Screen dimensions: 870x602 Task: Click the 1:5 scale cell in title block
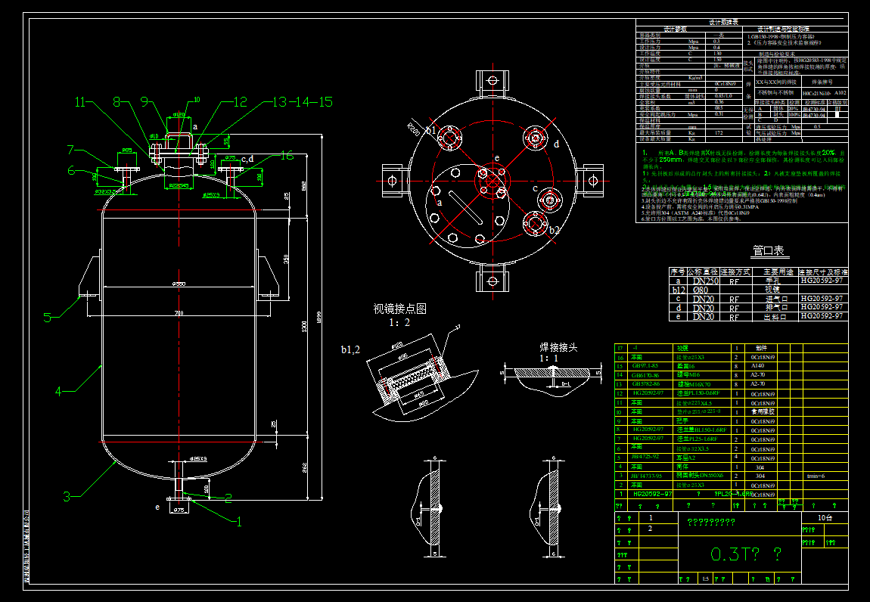[705, 579]
